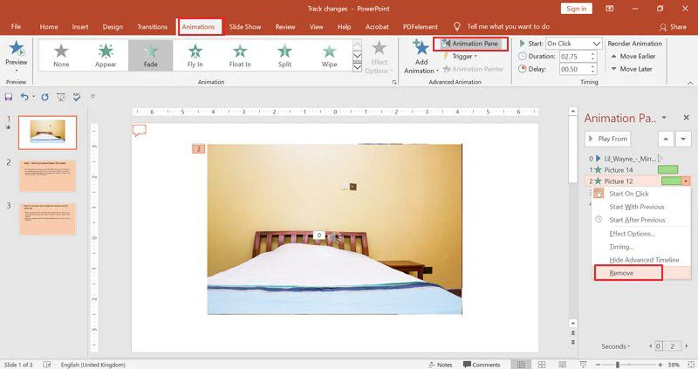698x369 pixels.
Task: Select Start With Previous option
Action: point(641,207)
